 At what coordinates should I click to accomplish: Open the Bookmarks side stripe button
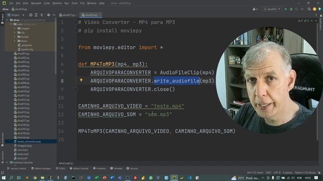tap(2, 140)
